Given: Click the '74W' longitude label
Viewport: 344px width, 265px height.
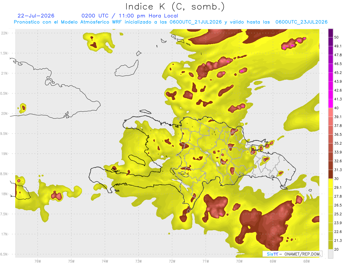Looking at the screenshot, I should pyautogui.click(x=105, y=261).
